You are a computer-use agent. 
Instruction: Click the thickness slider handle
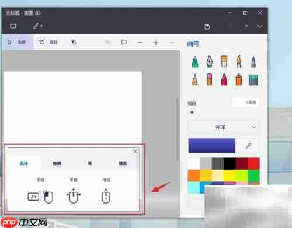pos(192,112)
